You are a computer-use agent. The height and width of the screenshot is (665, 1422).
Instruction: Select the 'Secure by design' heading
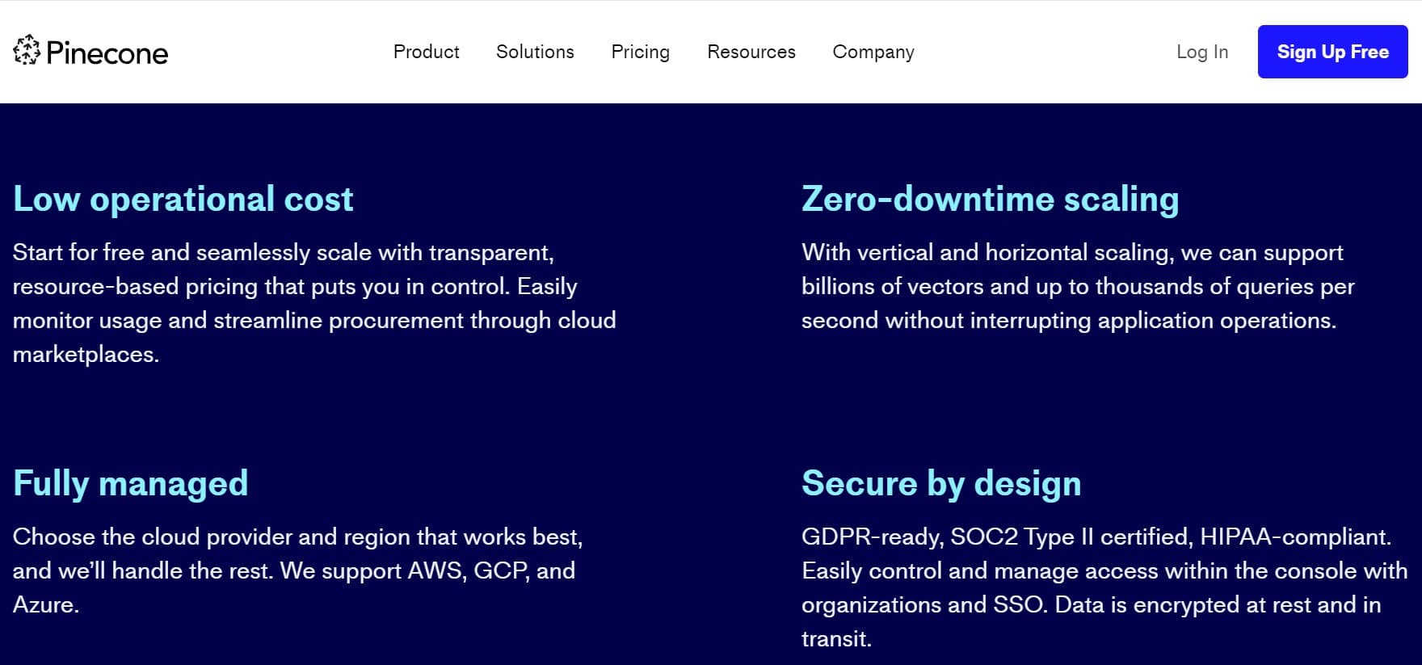tap(940, 483)
